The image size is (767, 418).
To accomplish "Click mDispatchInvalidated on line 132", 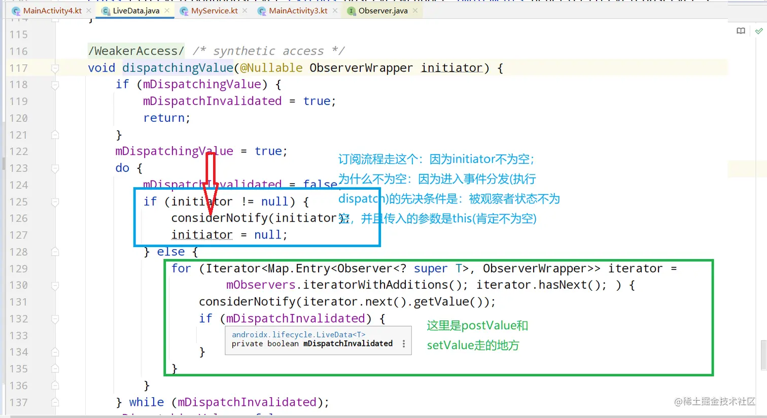I will [x=295, y=319].
